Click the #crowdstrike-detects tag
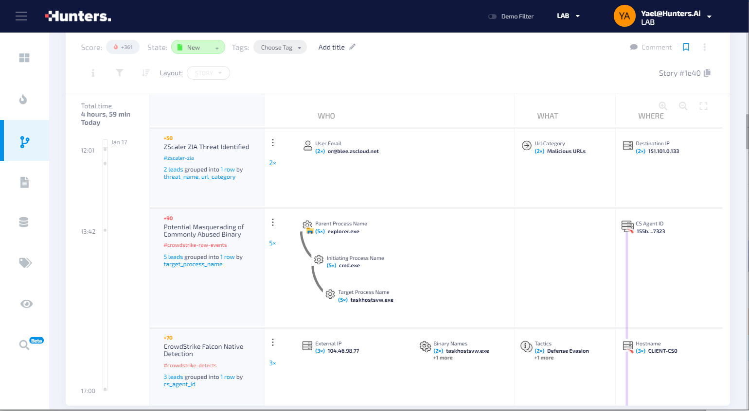Screen dimensions: 749x411 [x=190, y=365]
